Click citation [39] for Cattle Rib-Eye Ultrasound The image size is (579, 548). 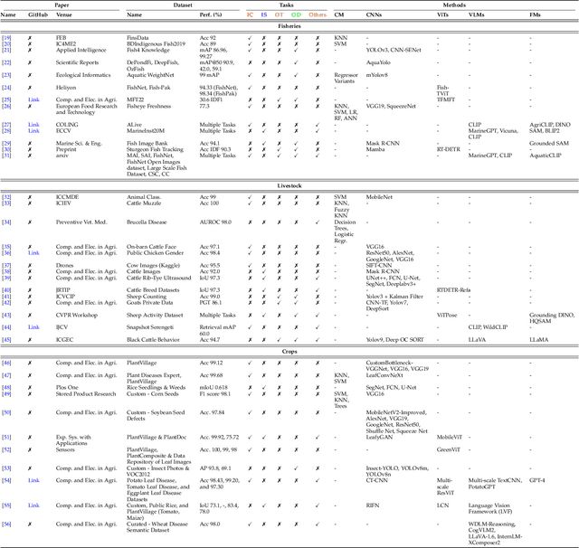tap(6, 278)
